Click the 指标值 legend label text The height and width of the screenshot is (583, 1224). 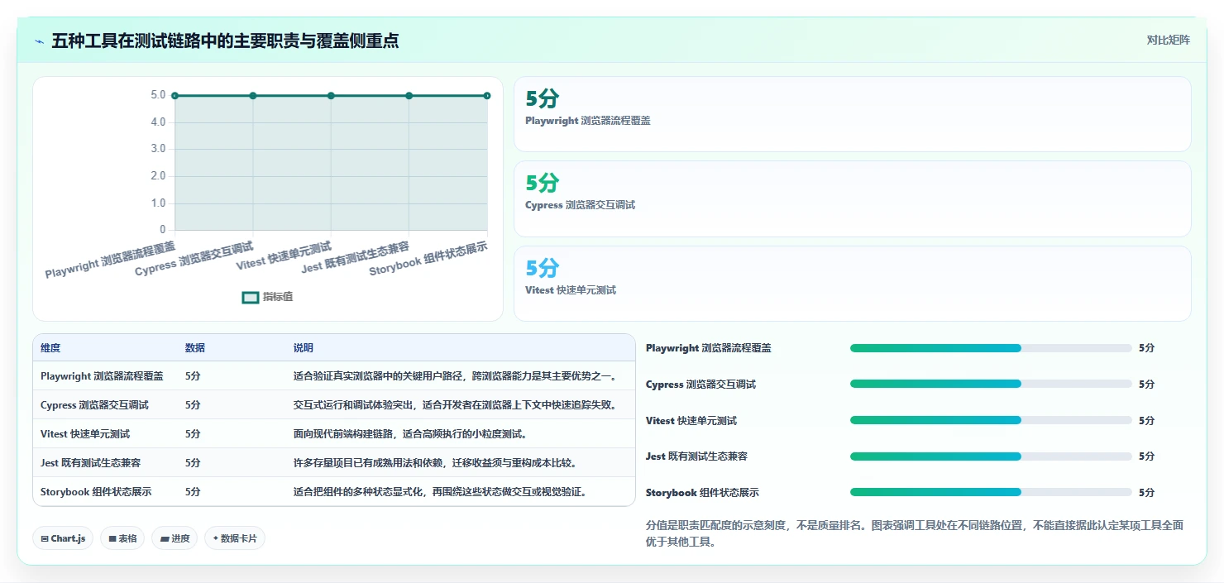coord(278,298)
